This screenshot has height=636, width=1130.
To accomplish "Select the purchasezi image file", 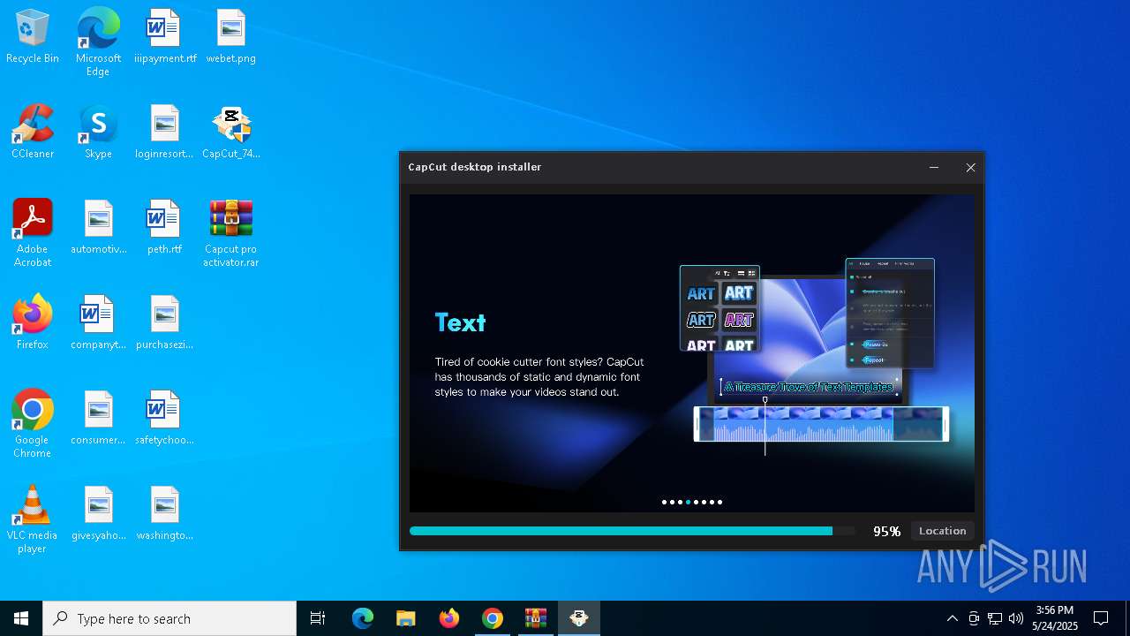I will [165, 322].
